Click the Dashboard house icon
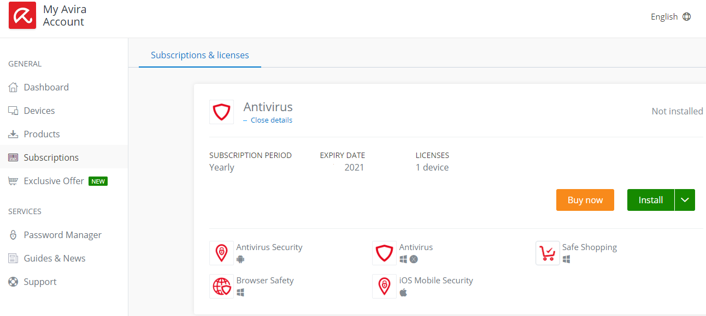This screenshot has height=316, width=706. click(13, 87)
